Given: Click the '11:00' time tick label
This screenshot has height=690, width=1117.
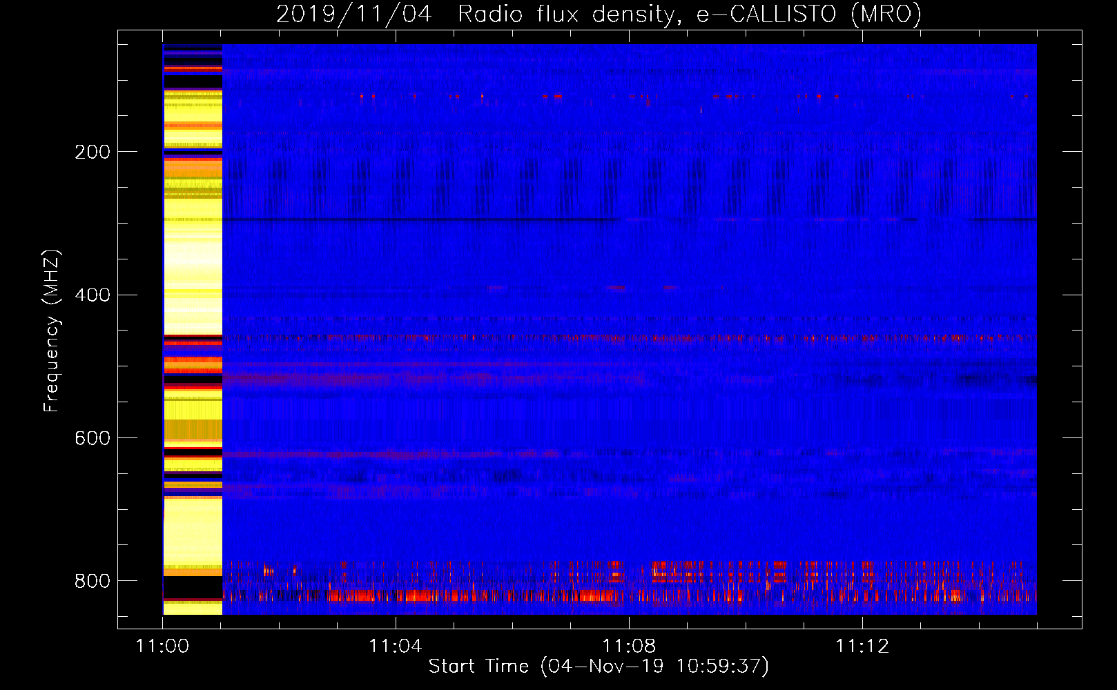Looking at the screenshot, I should pyautogui.click(x=162, y=647).
